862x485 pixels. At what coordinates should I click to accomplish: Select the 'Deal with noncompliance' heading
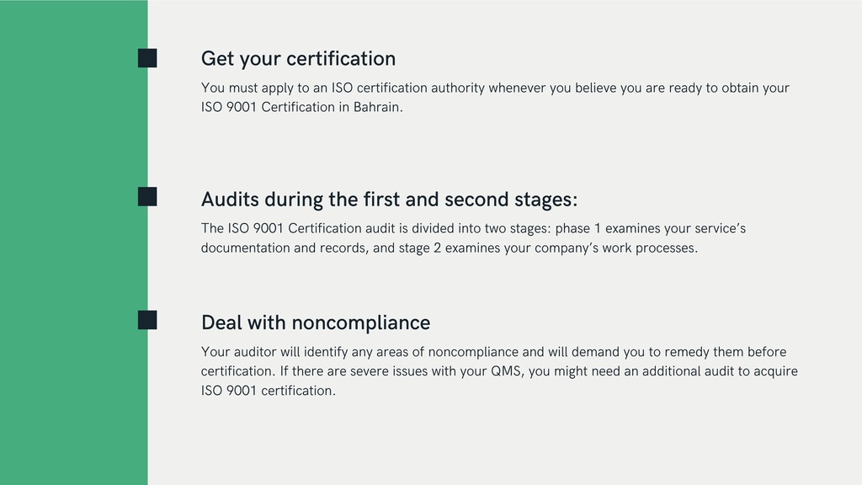click(x=316, y=322)
